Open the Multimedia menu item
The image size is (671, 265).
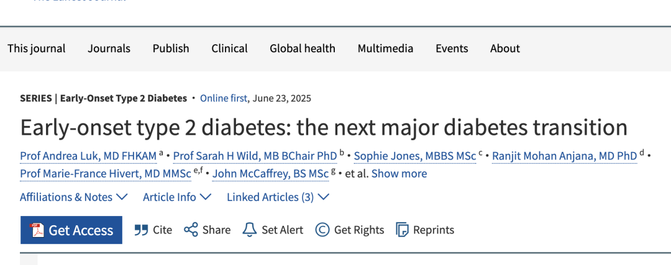click(x=386, y=48)
